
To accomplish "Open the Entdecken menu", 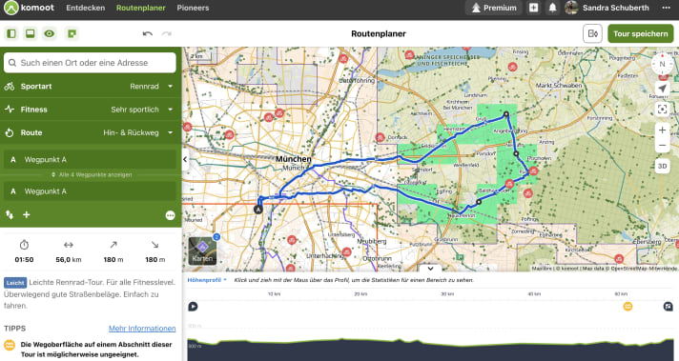I will [85, 8].
